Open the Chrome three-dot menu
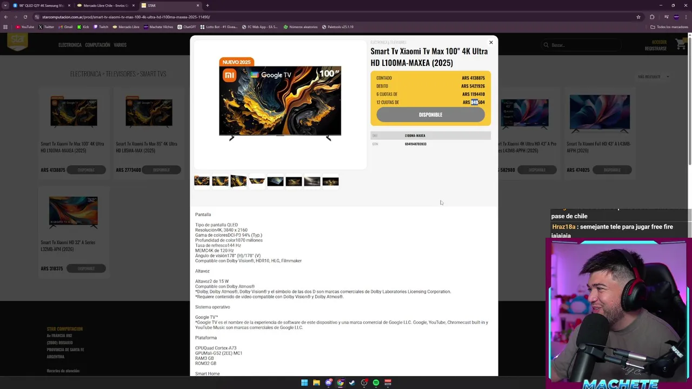This screenshot has height=389, width=692. tap(686, 17)
